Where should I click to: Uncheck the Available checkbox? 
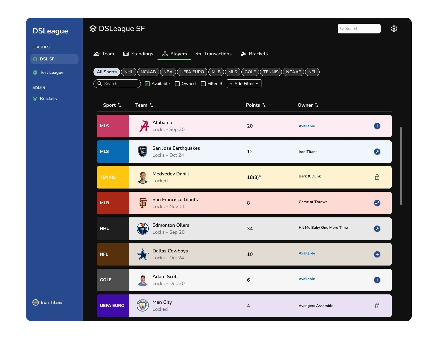click(147, 84)
